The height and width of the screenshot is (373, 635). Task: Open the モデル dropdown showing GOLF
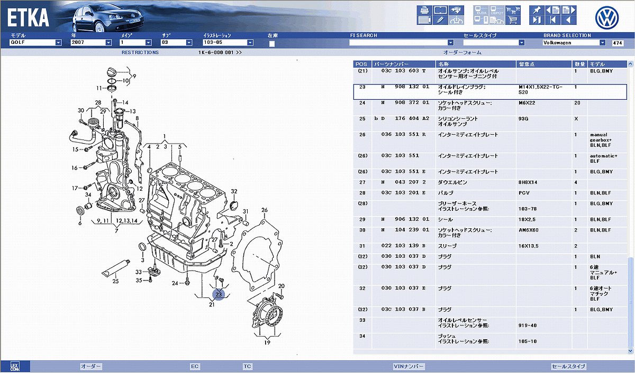point(36,43)
